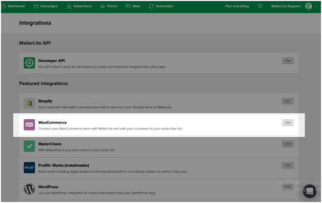The image size is (322, 203).
Task: Click the 'Sync customer information' Shopify description
Action: (x=105, y=107)
